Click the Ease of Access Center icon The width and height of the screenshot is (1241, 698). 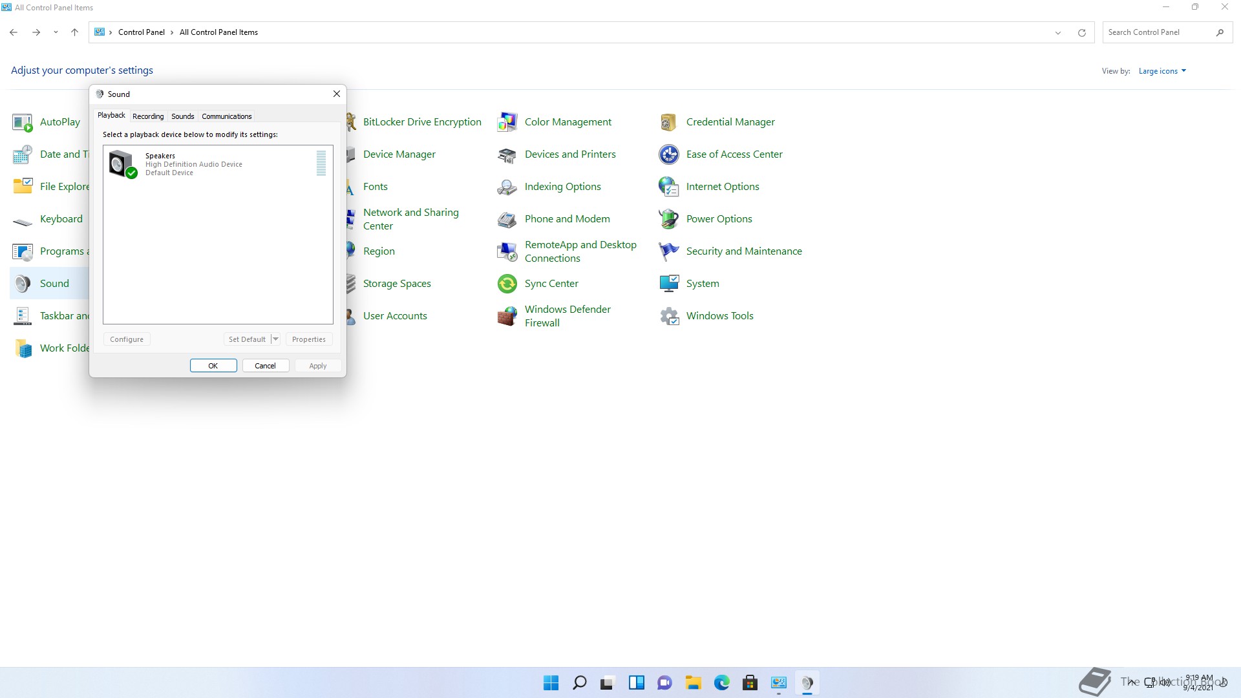(x=669, y=154)
